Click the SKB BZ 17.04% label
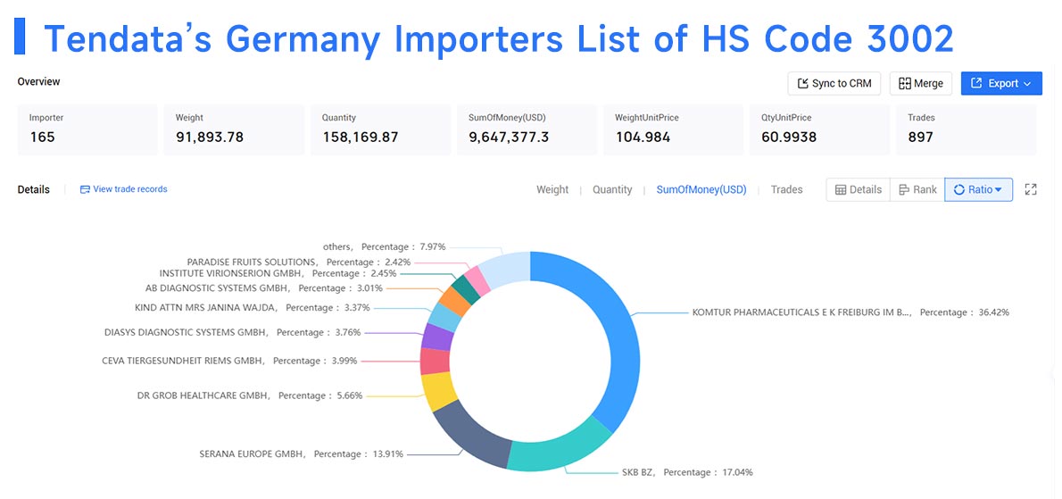Image resolution: width=1062 pixels, height=499 pixels. [687, 472]
